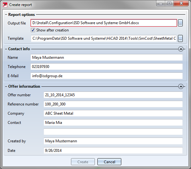
Task: Click the Create button
Action: [x=83, y=162]
